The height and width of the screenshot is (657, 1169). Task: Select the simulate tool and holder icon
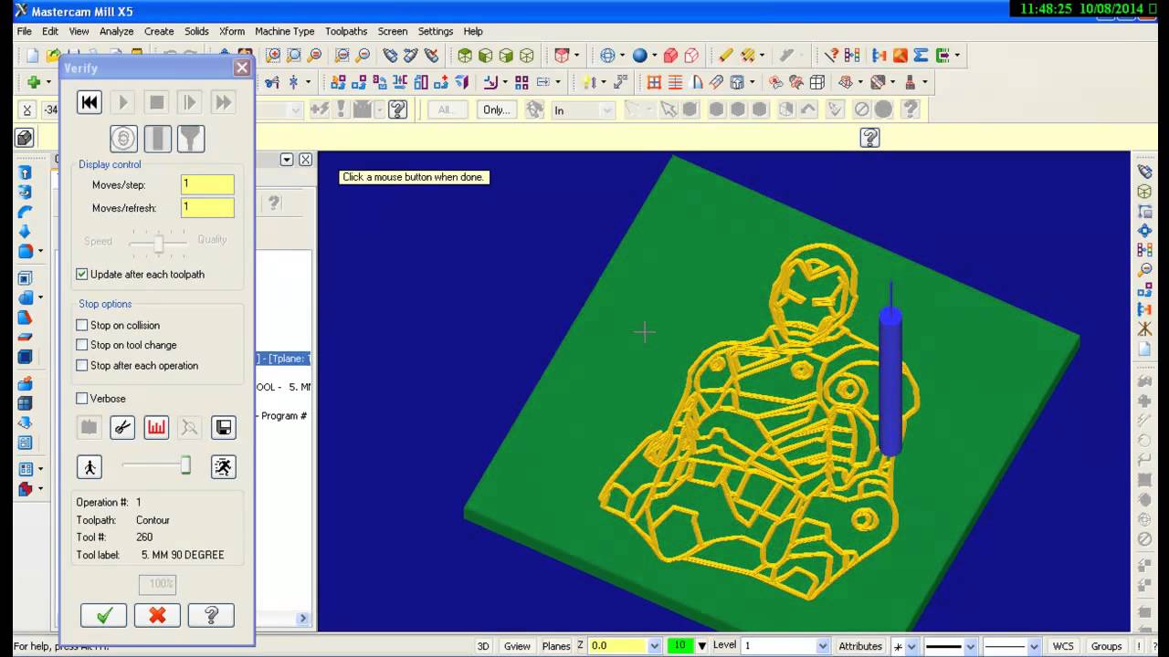click(157, 139)
